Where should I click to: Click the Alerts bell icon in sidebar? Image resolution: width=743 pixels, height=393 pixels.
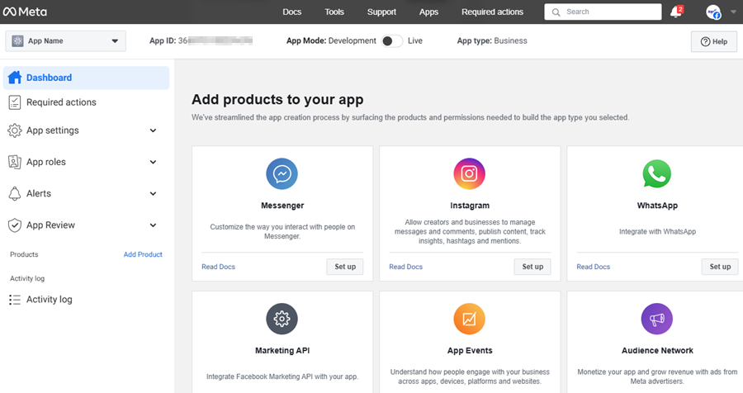15,193
